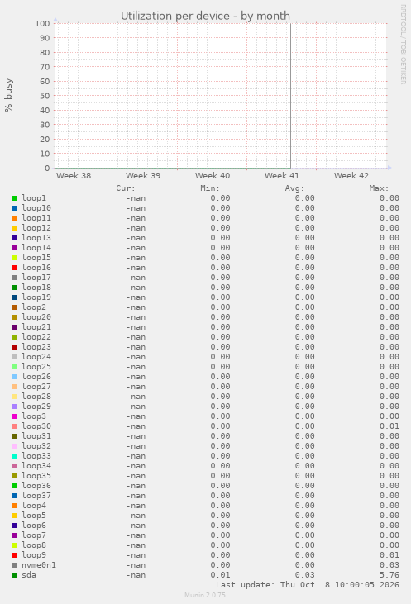This screenshot has width=411, height=604.
Task: Select the 'loop30' legend label
Action: pos(36,426)
